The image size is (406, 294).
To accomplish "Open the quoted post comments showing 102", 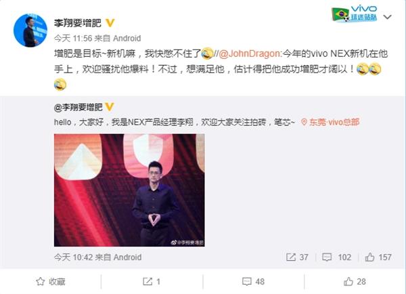I will 336,257.
